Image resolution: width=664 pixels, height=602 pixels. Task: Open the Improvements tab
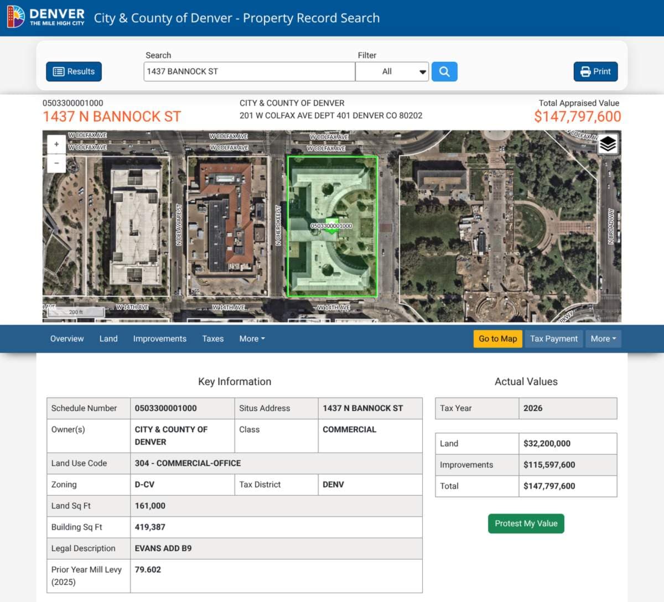[159, 339]
